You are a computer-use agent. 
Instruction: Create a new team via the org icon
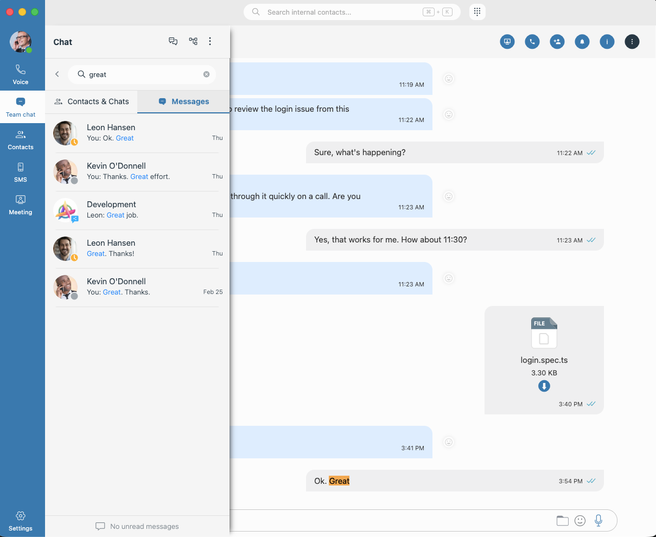tap(193, 41)
